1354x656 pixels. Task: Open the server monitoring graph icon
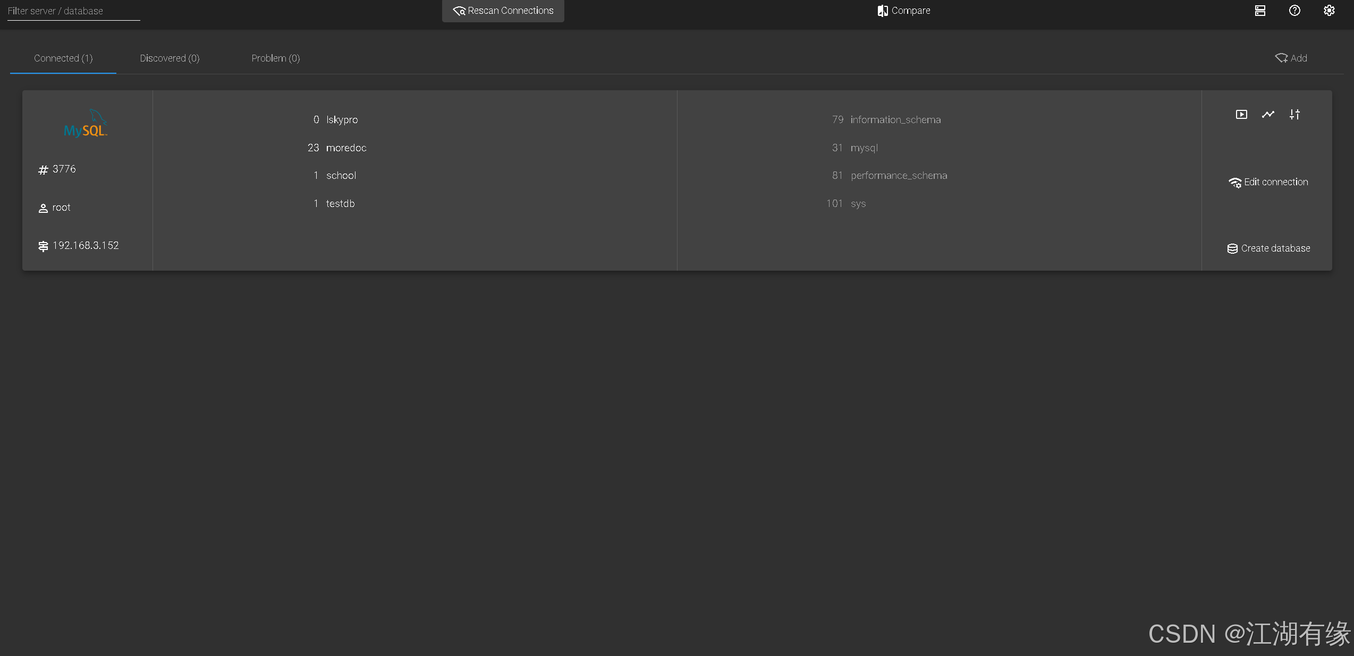point(1268,115)
